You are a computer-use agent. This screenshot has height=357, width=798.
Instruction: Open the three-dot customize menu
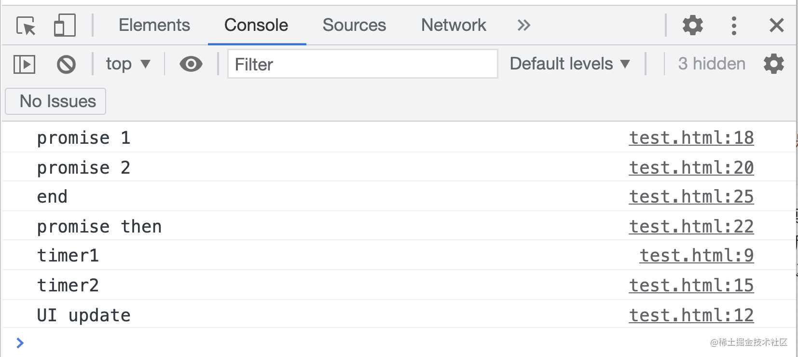(x=734, y=26)
